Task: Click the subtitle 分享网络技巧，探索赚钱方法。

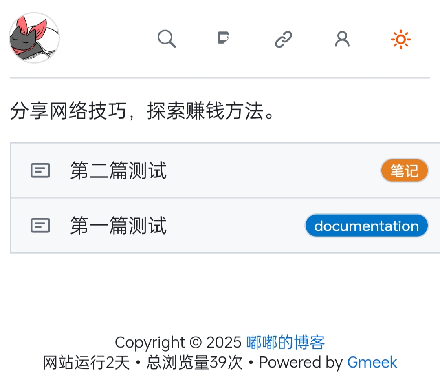Action: (143, 111)
